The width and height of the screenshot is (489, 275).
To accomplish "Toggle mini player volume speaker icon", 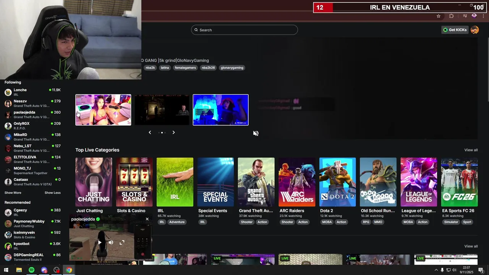I will click(x=111, y=243).
